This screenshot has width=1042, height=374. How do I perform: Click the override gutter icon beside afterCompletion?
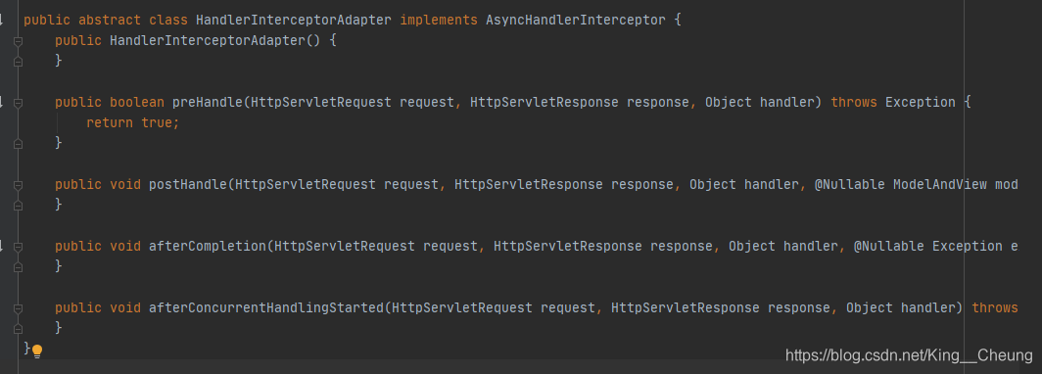[x=1, y=246]
